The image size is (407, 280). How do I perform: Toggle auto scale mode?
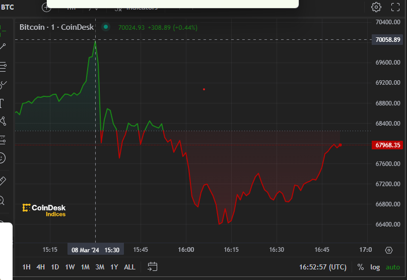[x=392, y=267]
